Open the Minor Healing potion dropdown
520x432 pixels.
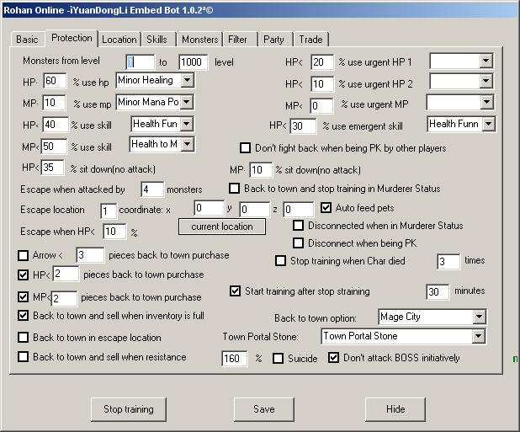tap(187, 80)
